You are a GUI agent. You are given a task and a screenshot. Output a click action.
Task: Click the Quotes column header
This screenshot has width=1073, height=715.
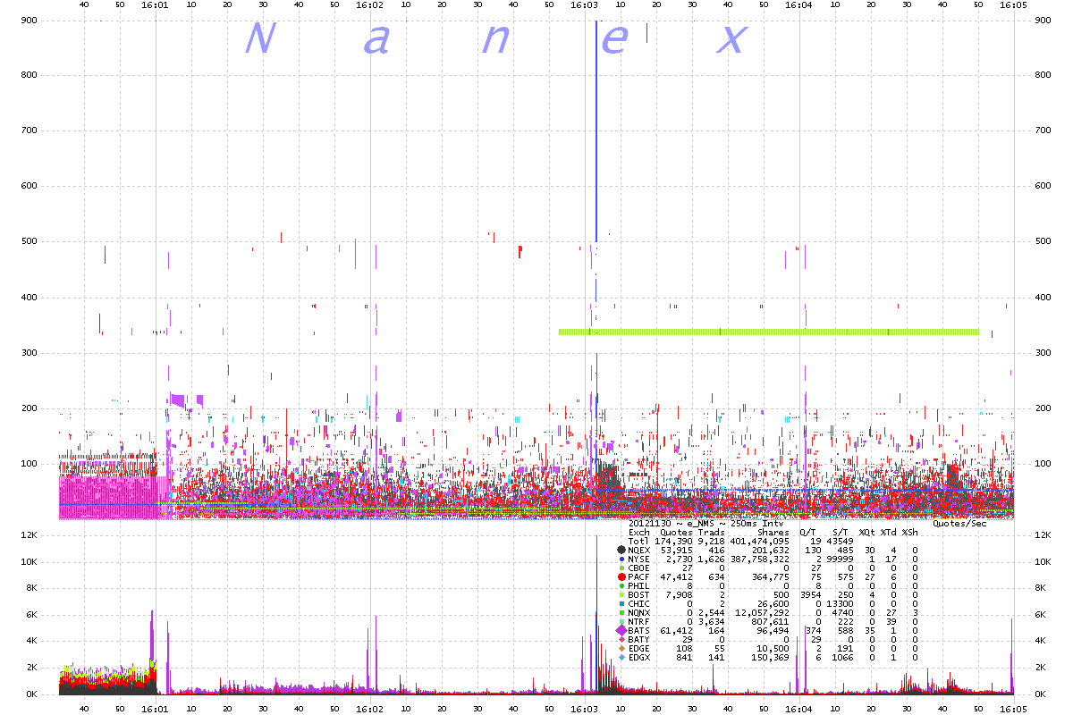(676, 533)
